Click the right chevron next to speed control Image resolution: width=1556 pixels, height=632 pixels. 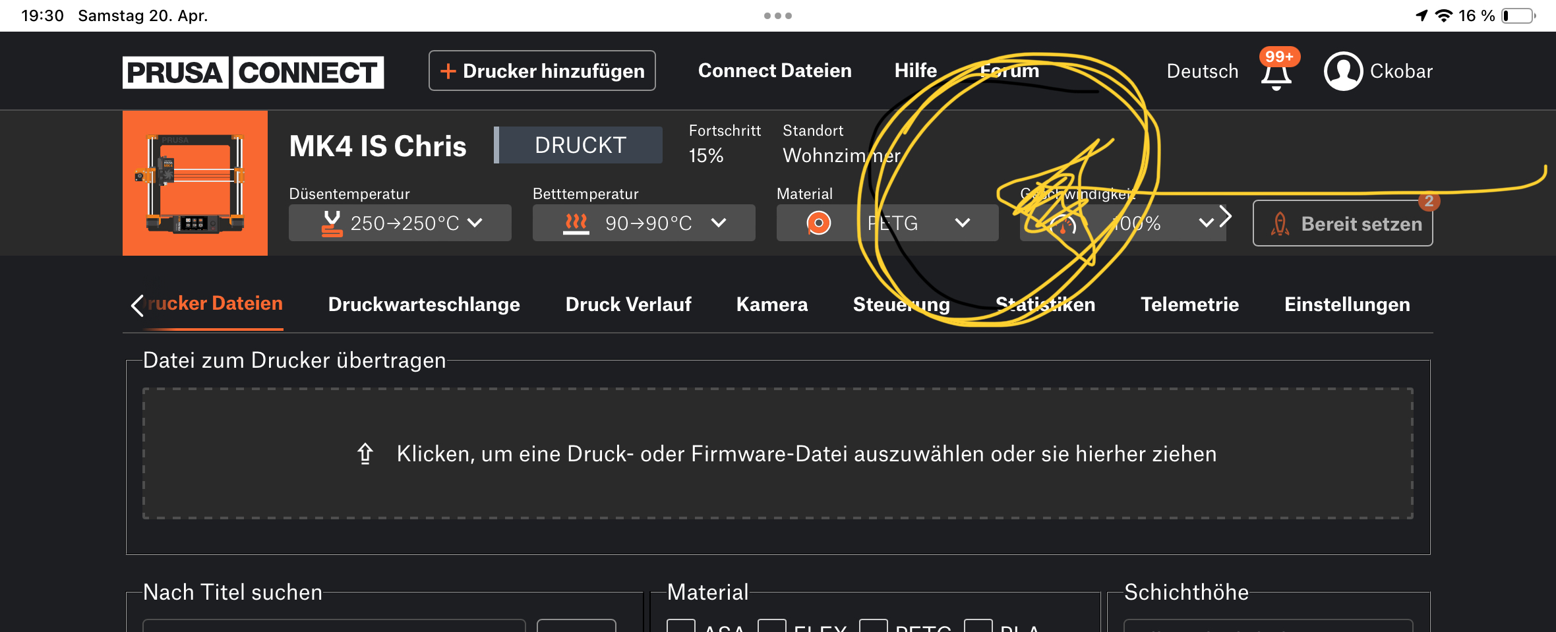[x=1226, y=216]
